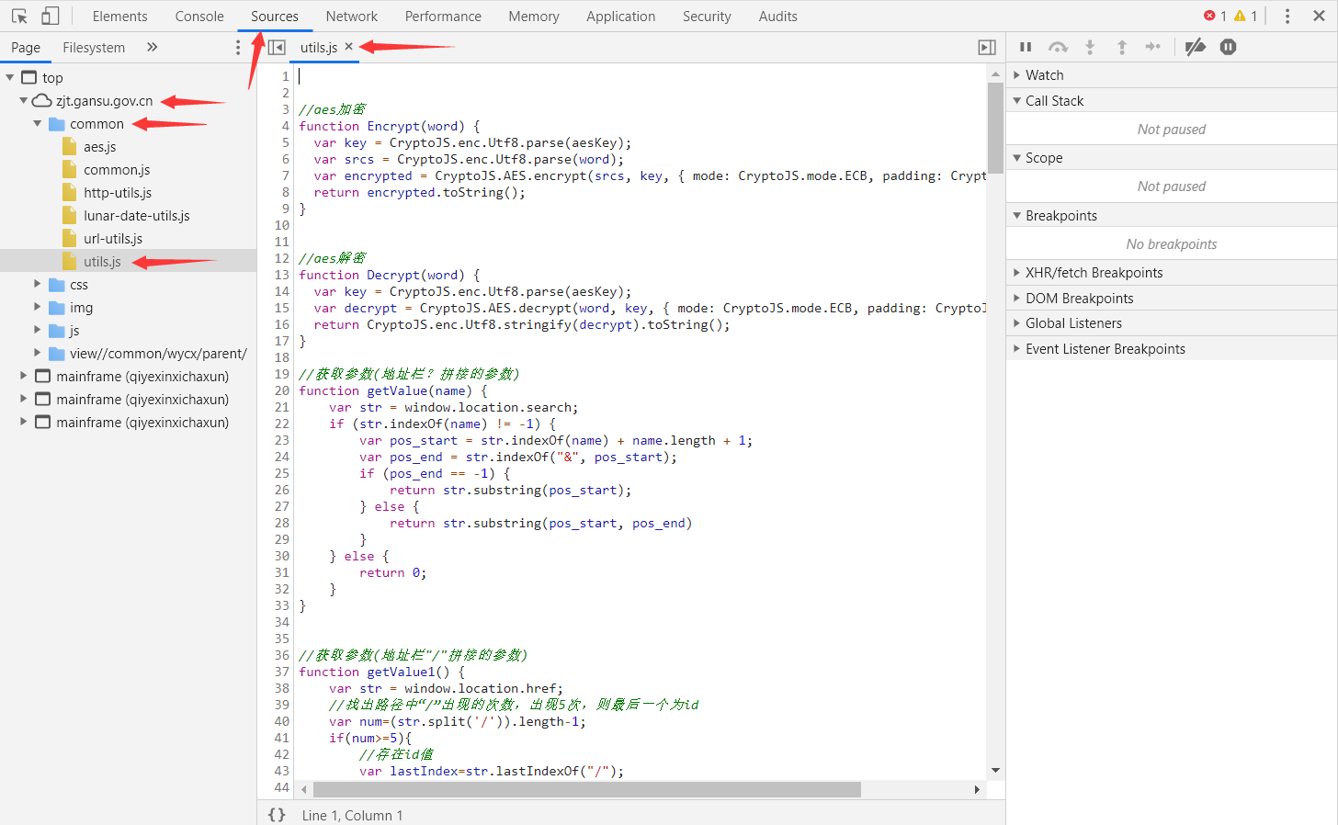The image size is (1338, 825).
Task: Open DevTools customize menu (three dots)
Action: (1287, 16)
